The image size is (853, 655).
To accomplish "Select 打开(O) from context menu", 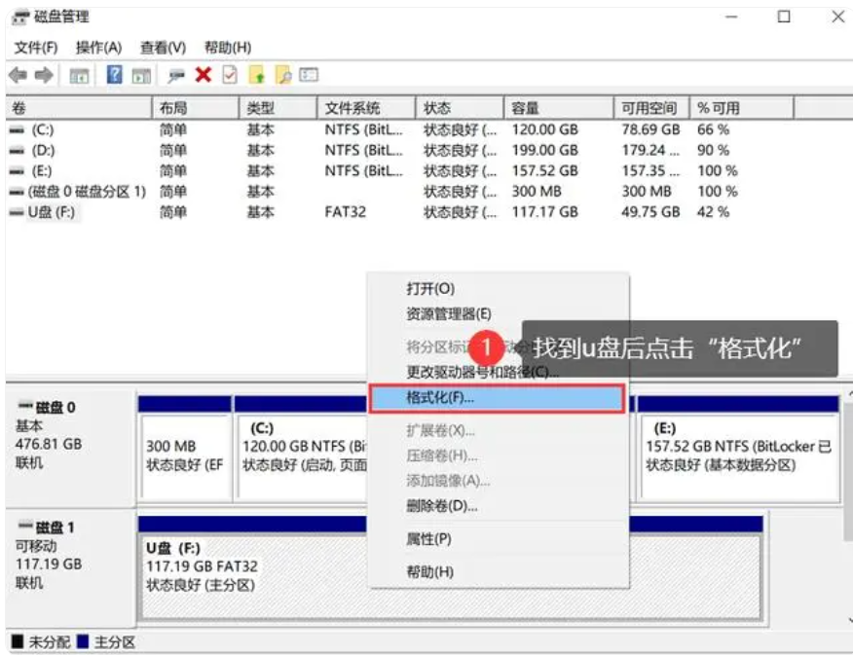I will (430, 289).
